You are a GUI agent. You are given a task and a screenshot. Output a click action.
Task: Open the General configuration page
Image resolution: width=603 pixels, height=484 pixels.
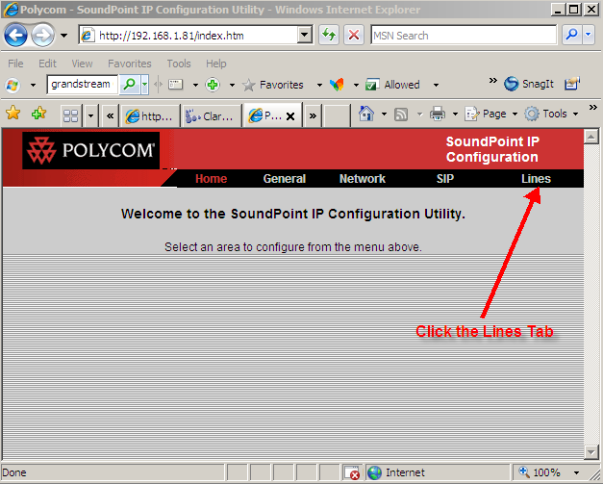285,179
